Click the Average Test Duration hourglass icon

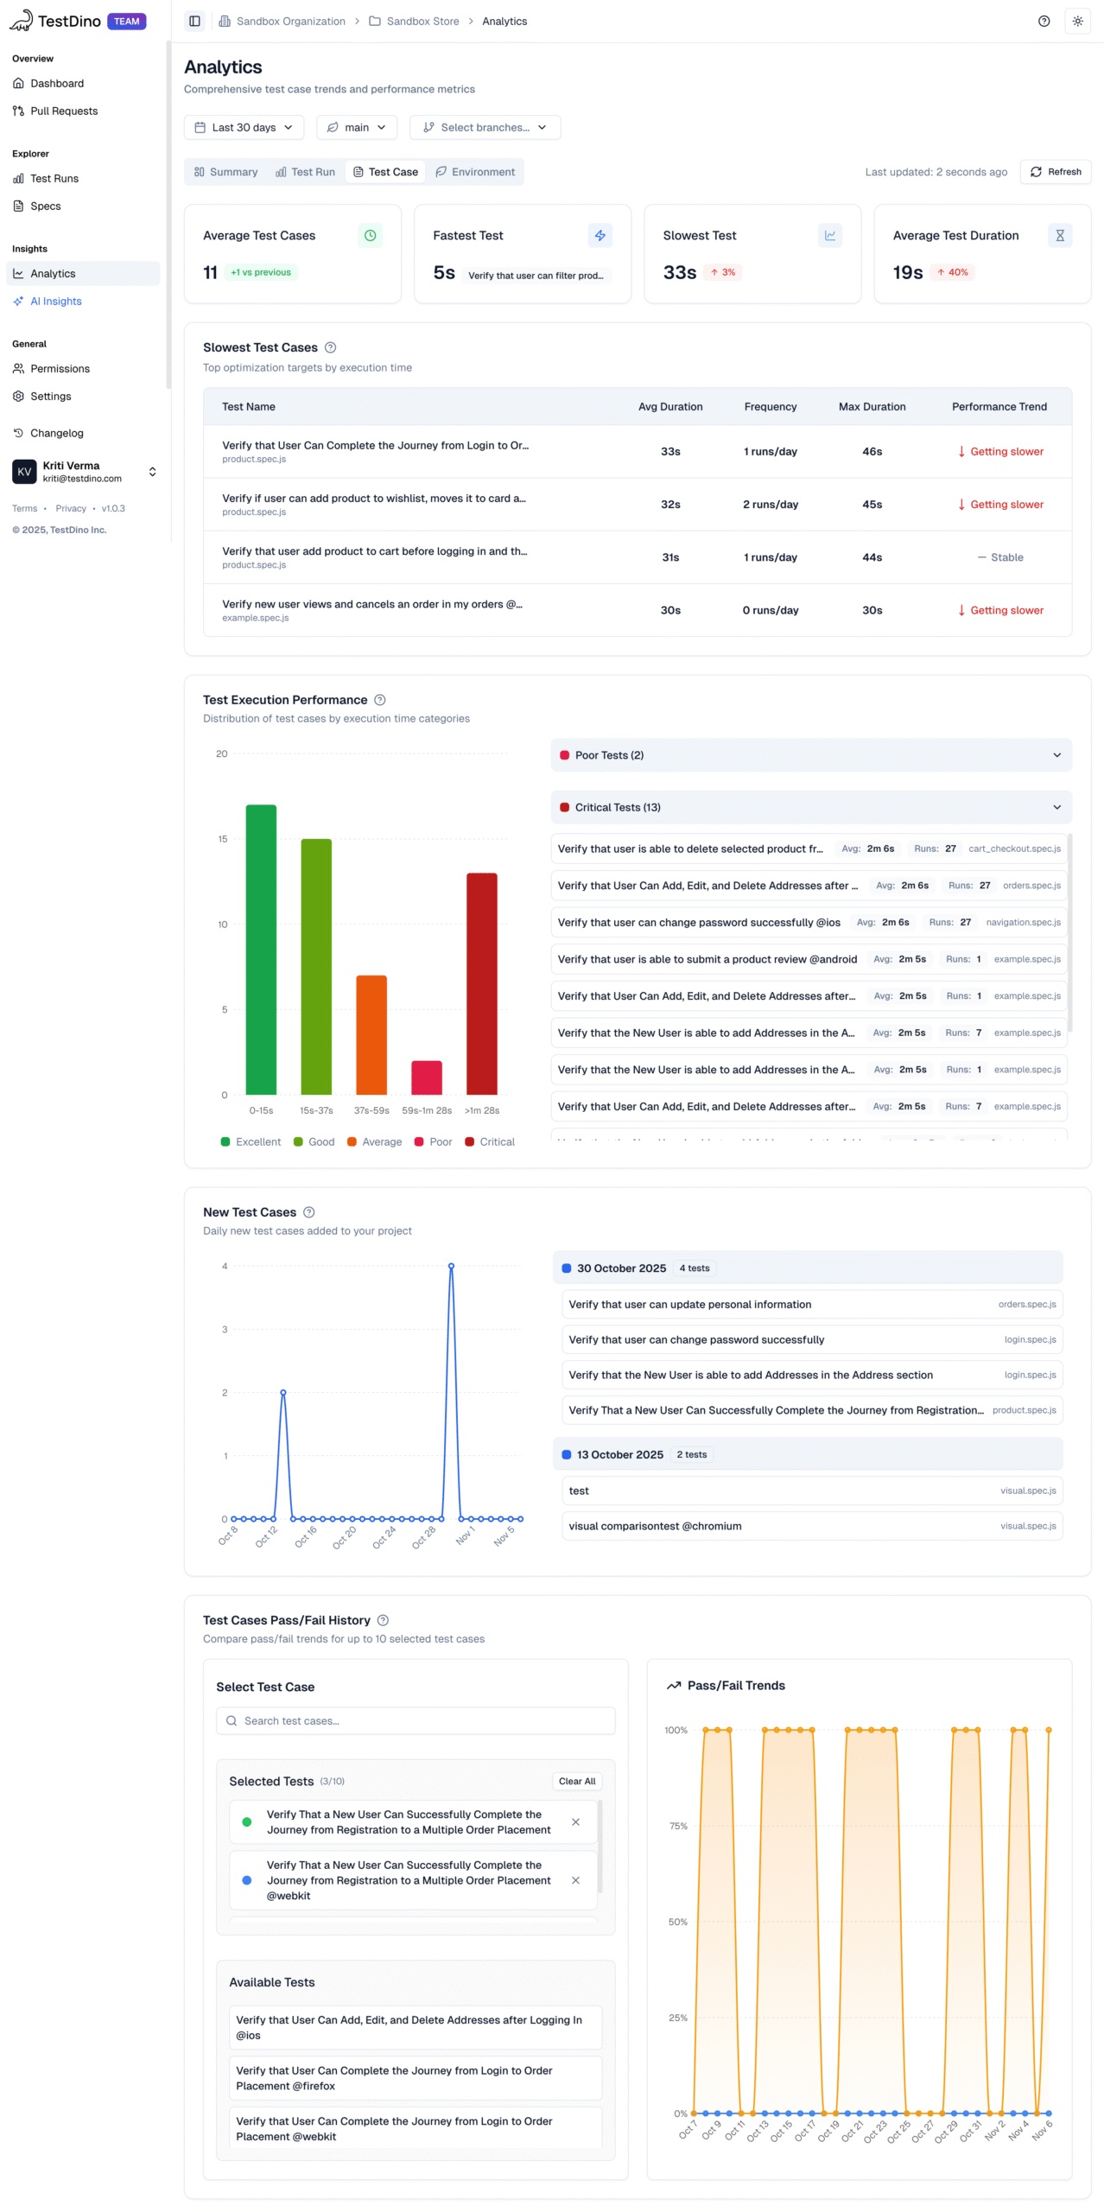tap(1059, 235)
